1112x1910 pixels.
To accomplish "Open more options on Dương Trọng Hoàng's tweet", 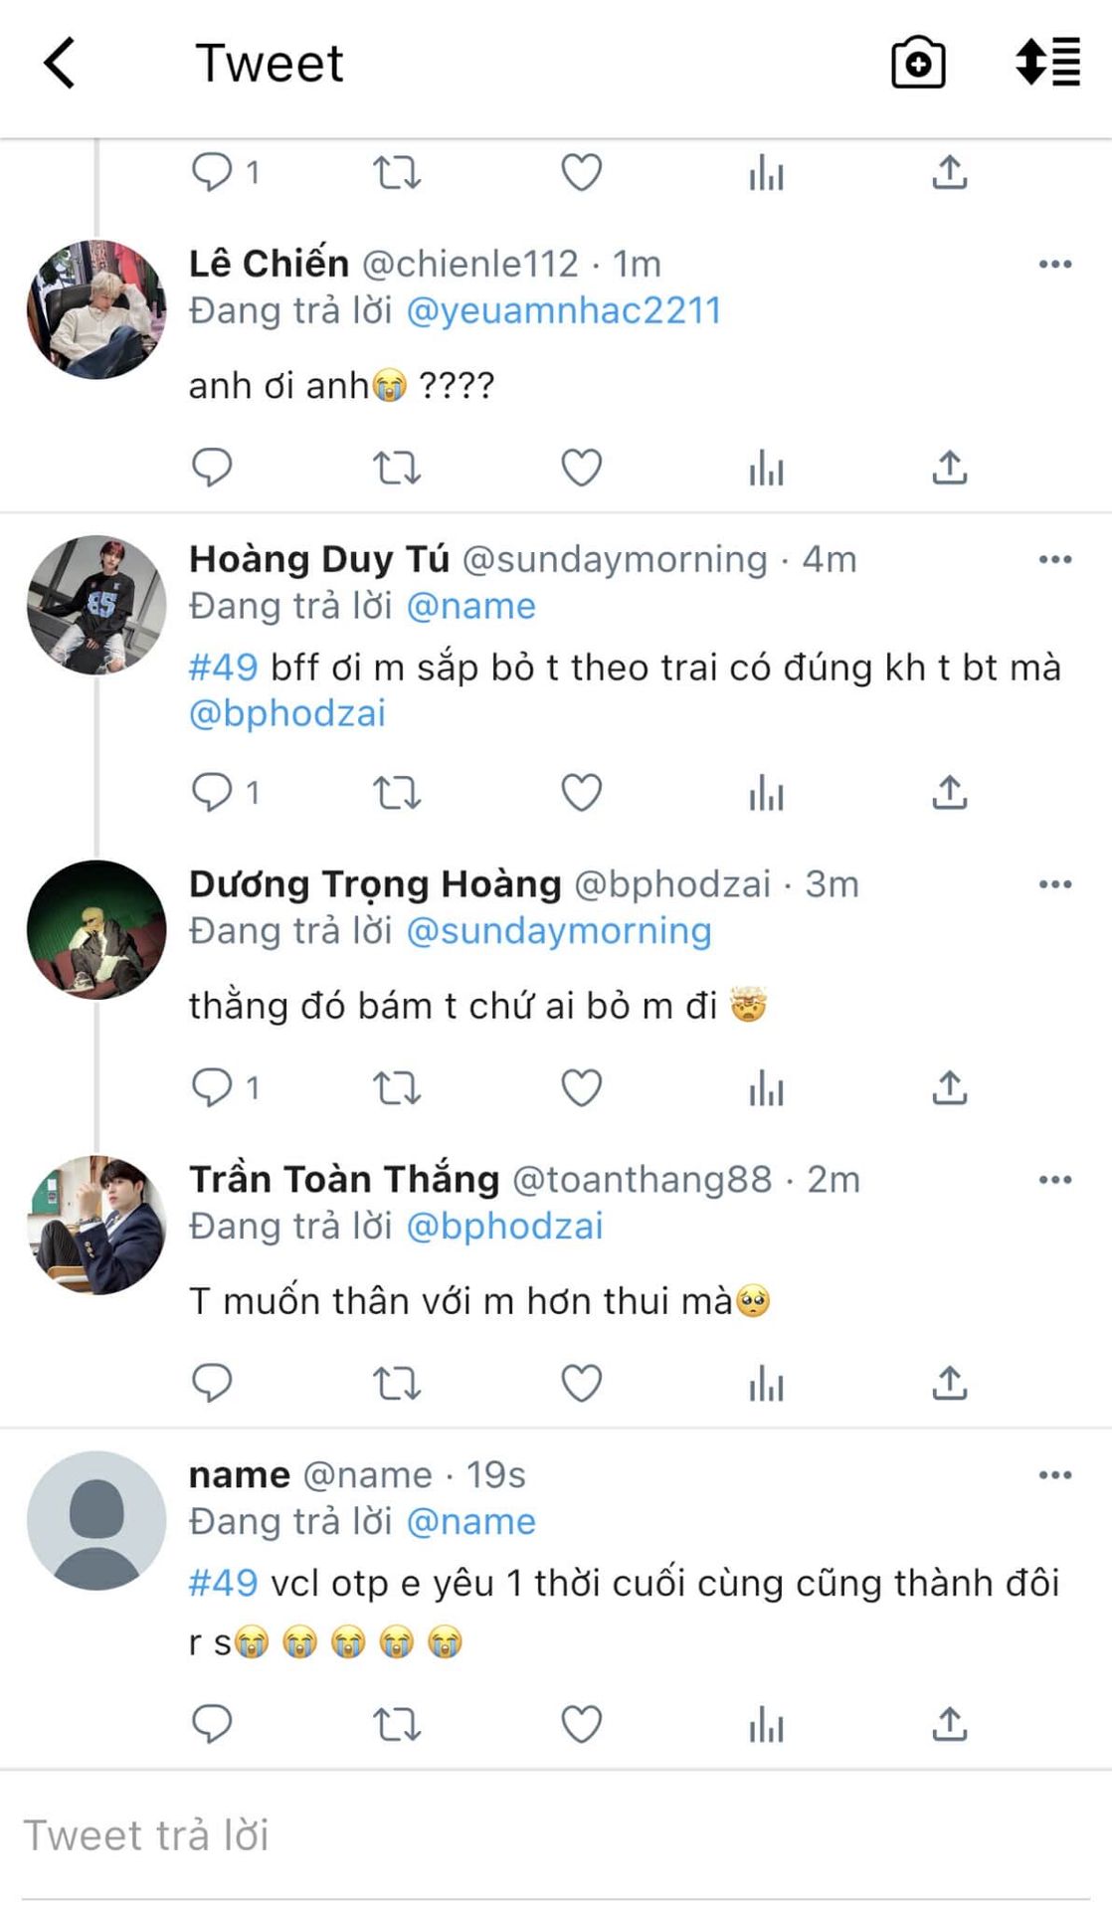I will 1054,884.
